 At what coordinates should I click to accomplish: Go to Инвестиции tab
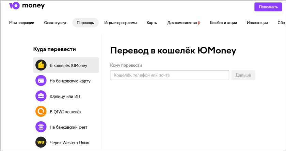coord(257,23)
